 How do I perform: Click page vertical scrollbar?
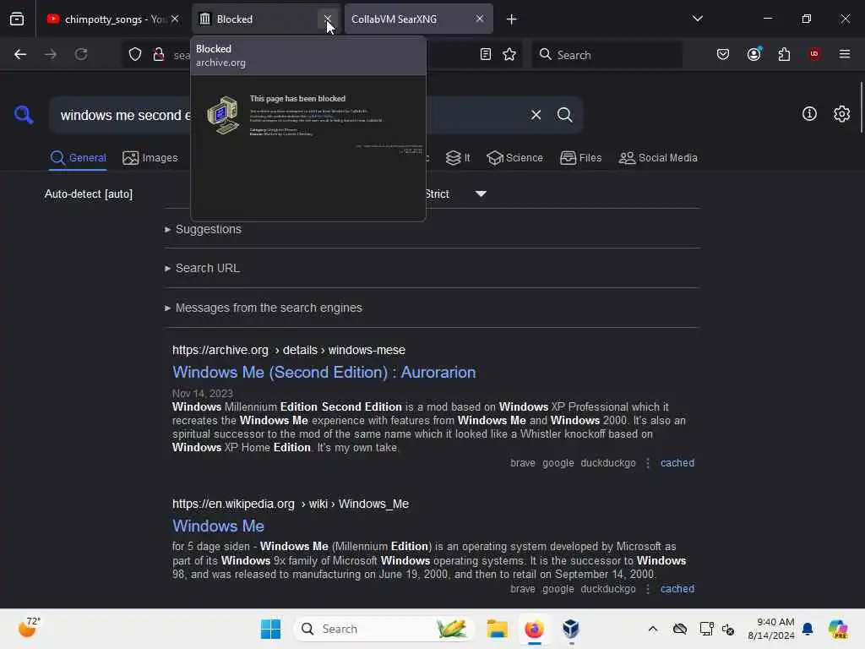(861, 107)
